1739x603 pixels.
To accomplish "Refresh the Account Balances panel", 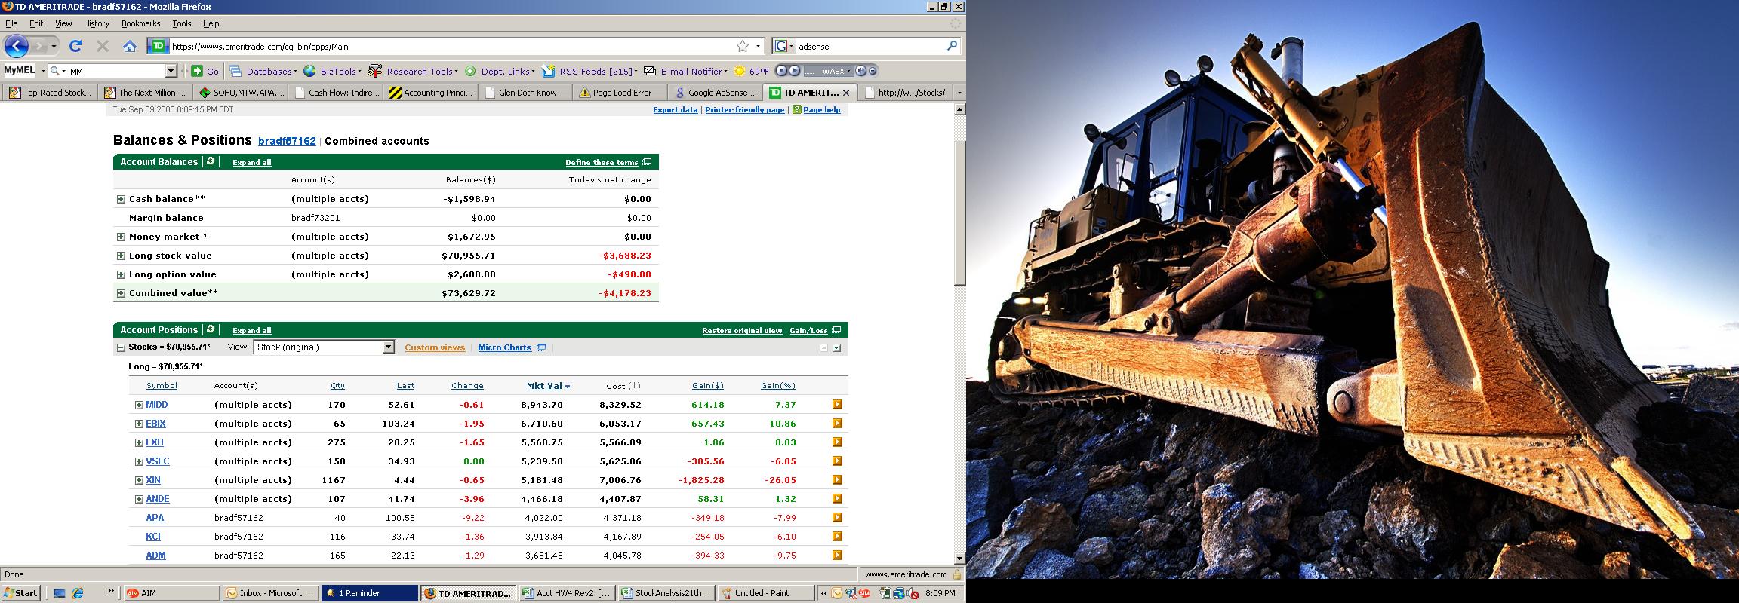I will pos(211,161).
